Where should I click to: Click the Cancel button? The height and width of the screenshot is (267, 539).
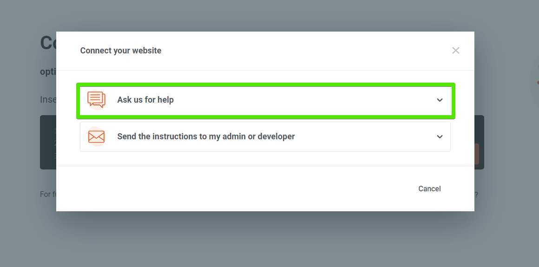429,189
